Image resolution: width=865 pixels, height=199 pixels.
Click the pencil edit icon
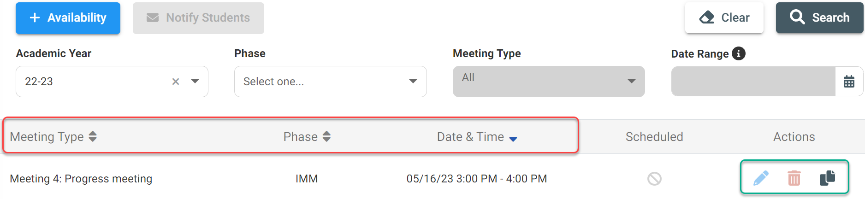[761, 178]
